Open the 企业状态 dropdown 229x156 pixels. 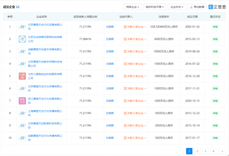(x=177, y=7)
